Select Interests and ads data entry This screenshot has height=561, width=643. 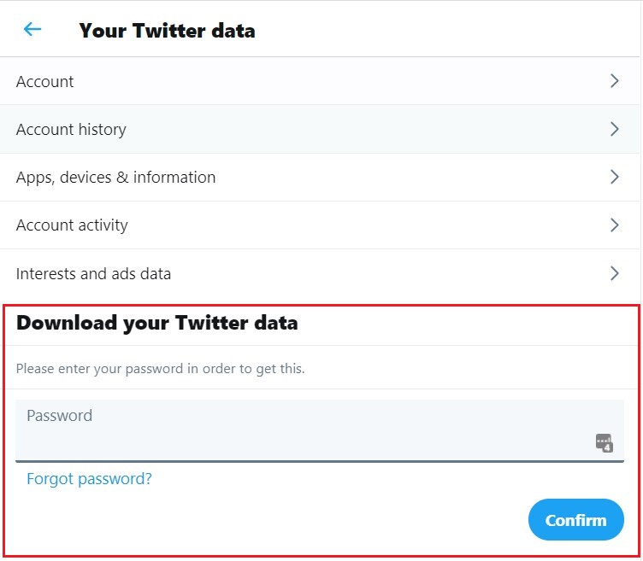93,274
